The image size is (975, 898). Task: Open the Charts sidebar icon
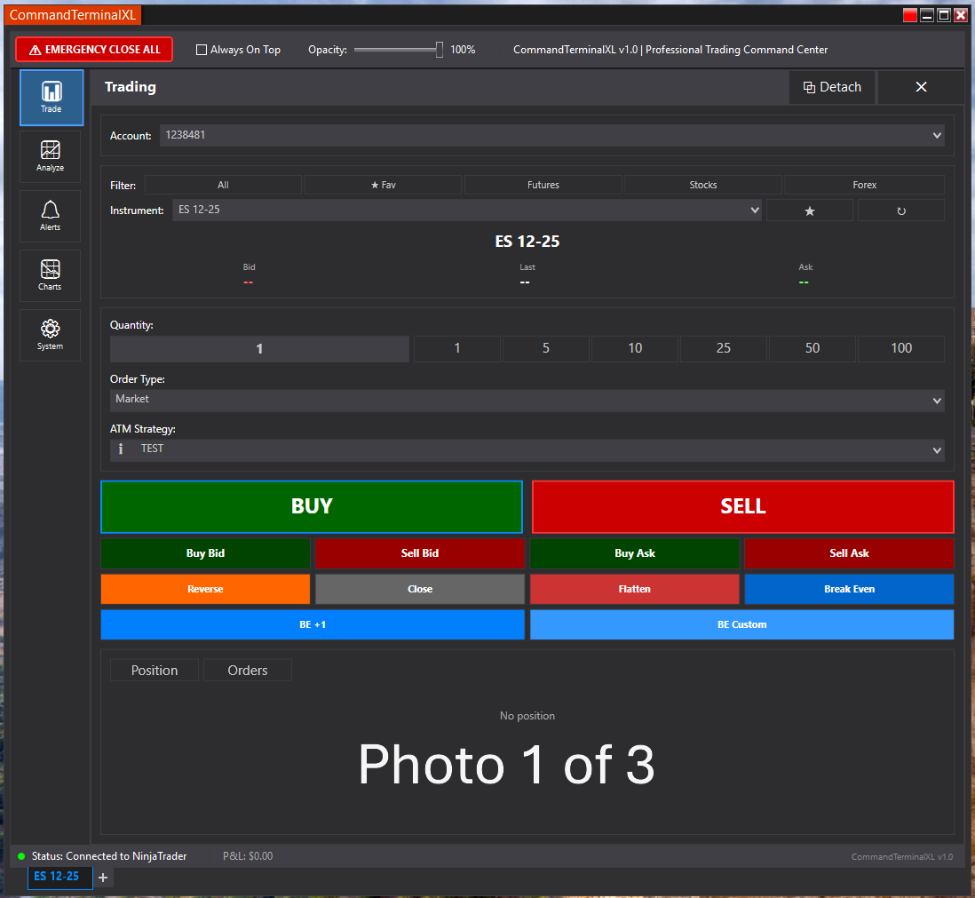tap(51, 275)
